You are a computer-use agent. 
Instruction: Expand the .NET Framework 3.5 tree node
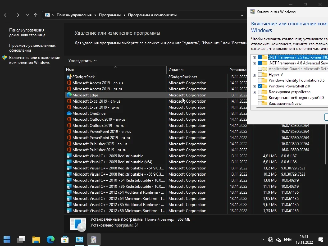click(x=254, y=58)
